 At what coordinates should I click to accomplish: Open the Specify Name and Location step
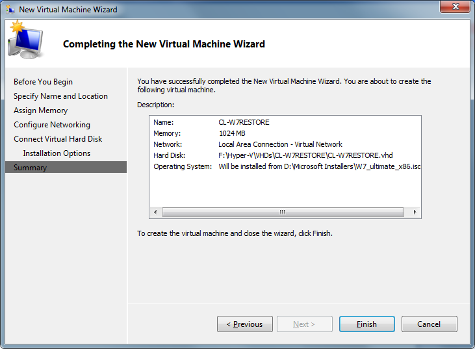[x=60, y=96]
